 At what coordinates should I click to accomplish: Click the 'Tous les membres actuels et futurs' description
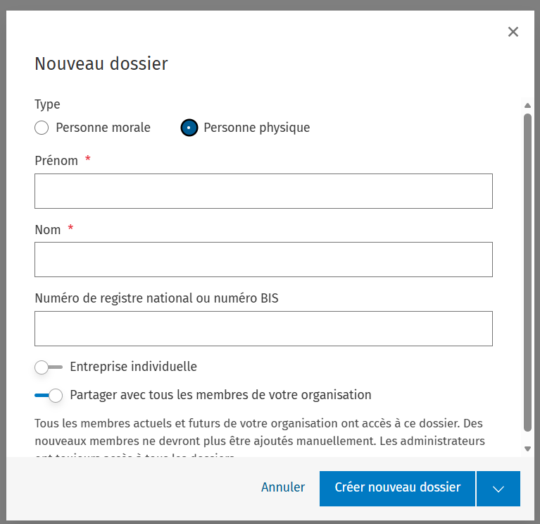pyautogui.click(x=260, y=437)
